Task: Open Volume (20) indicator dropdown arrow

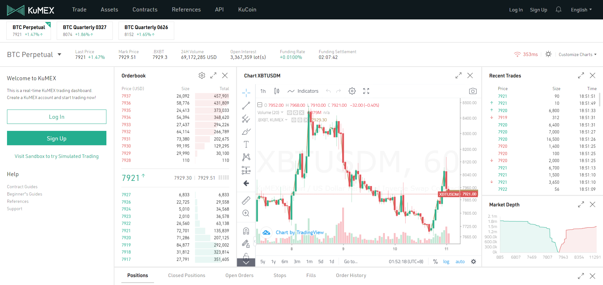Action: [x=282, y=112]
